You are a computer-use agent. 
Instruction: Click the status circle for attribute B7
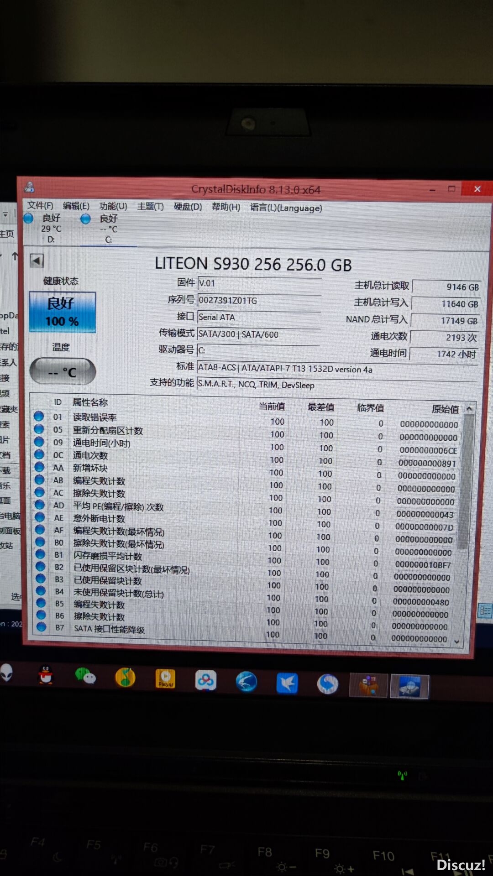[42, 627]
